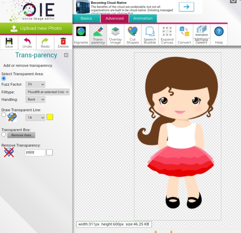Image resolution: width=241 pixels, height=233 pixels.
Task: Choose the Transparent Box radio option
Action: pyautogui.click(x=4, y=134)
